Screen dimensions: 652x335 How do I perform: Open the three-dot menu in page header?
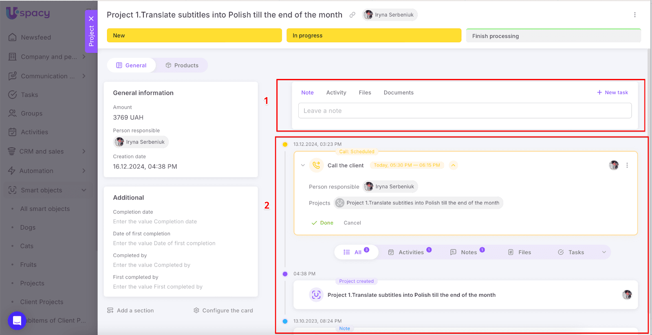634,15
